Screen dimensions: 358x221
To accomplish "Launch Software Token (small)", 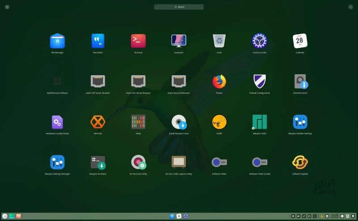I will 260,162.
